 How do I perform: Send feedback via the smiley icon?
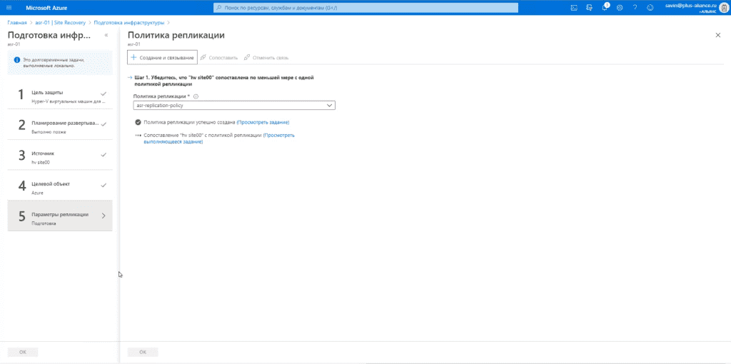[x=650, y=7]
